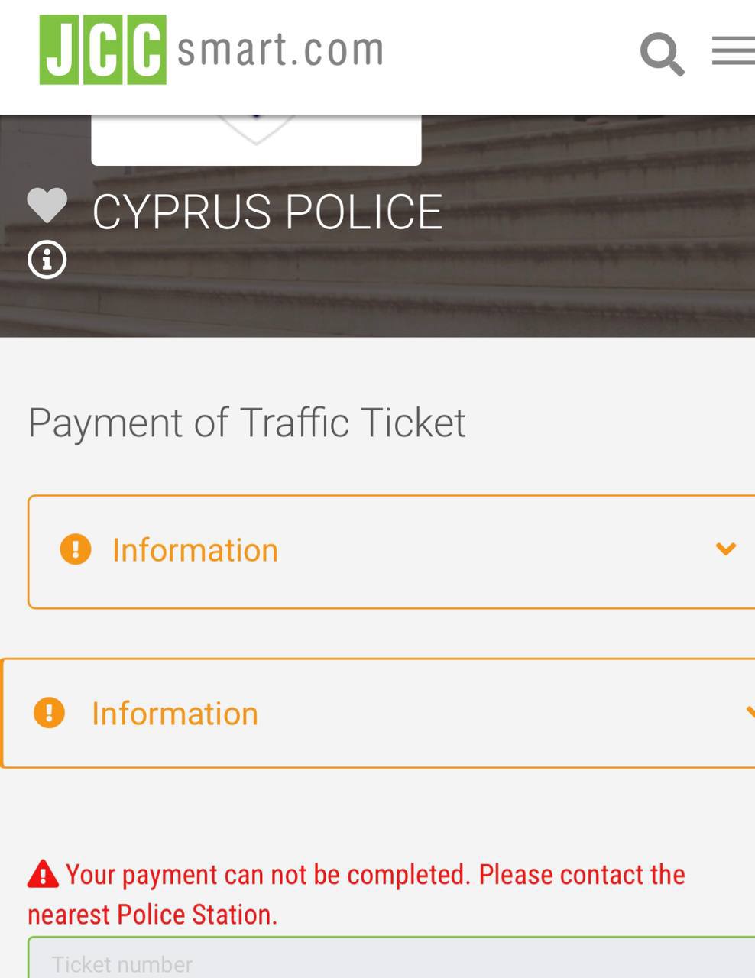Click the circled info icon below the heart
Screen dimensions: 755x978
pyautogui.click(x=47, y=261)
